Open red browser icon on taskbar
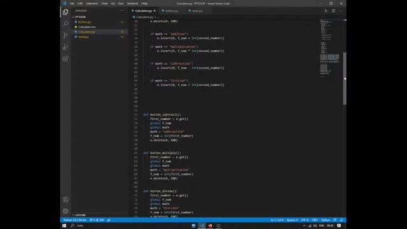407x229 pixels. pyautogui.click(x=210, y=226)
